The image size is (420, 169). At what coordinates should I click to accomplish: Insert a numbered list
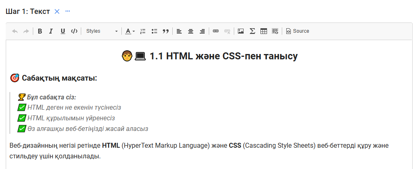pos(143,31)
